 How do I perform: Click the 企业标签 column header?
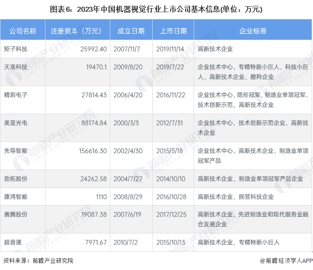pyautogui.click(x=253, y=31)
